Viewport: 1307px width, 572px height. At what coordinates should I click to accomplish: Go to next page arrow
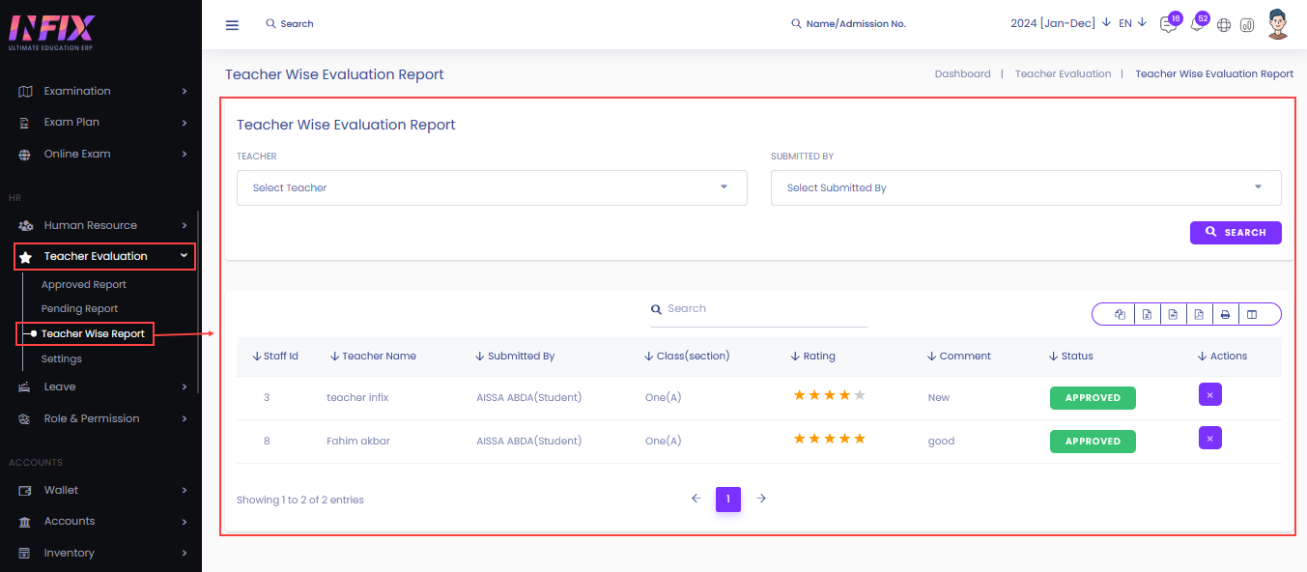(761, 499)
